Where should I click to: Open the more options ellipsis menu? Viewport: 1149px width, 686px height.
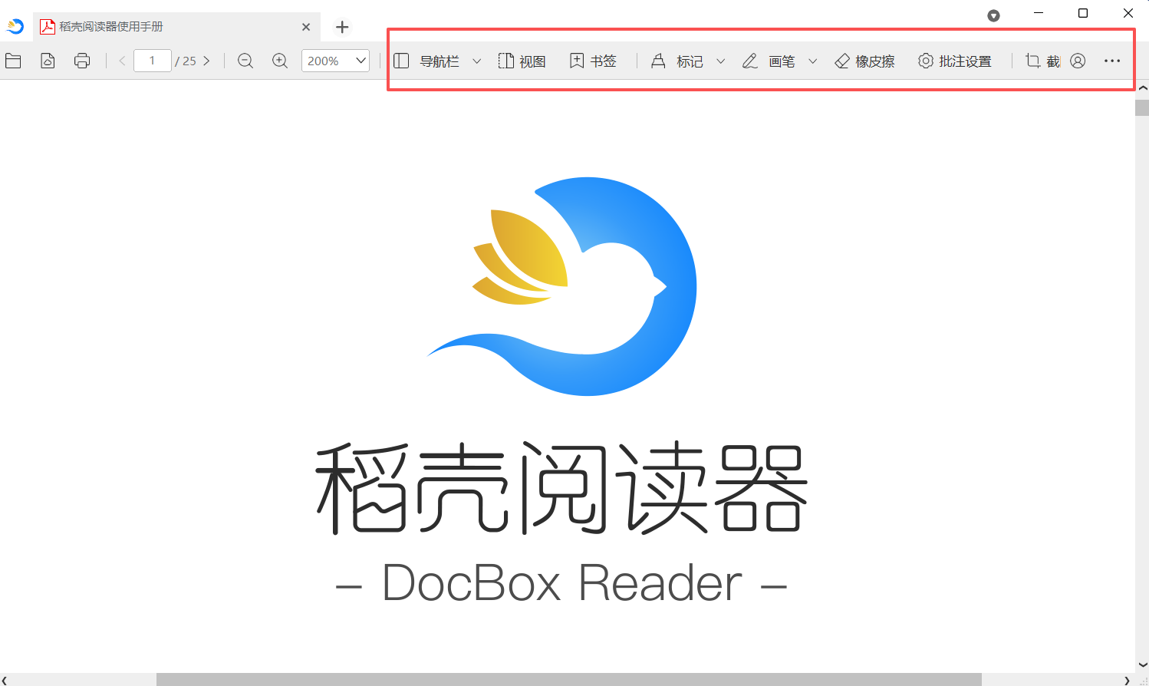click(1112, 61)
